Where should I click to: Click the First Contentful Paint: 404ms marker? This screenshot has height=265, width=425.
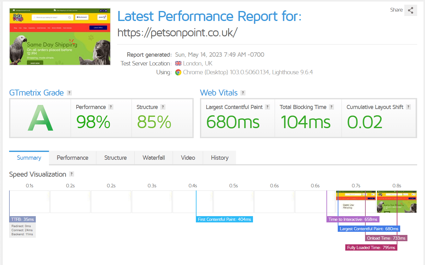click(224, 219)
